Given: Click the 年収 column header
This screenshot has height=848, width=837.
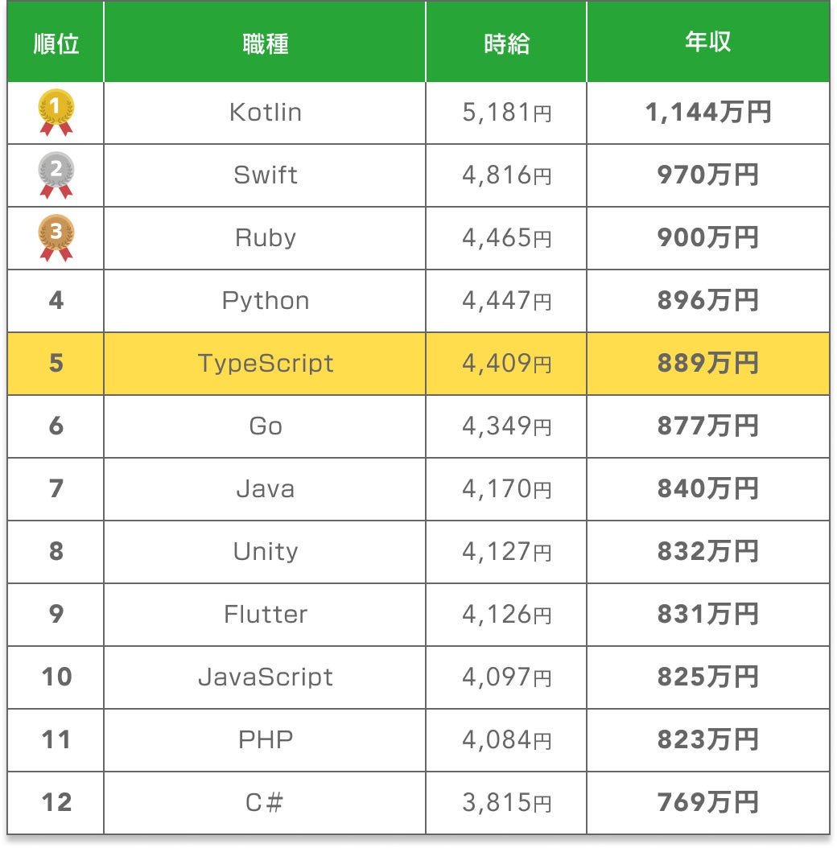Looking at the screenshot, I should coord(707,43).
